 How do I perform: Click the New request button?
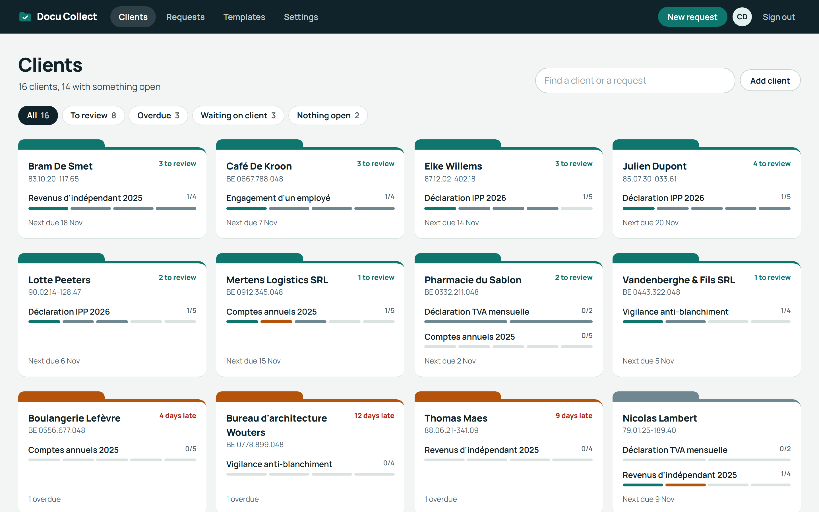pyautogui.click(x=692, y=17)
